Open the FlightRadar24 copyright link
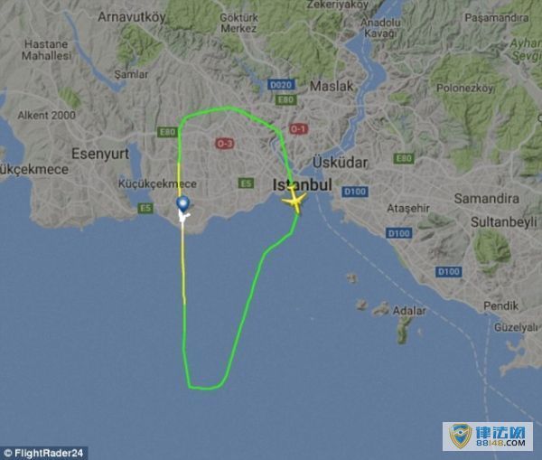The width and height of the screenshot is (542, 460). [44, 453]
